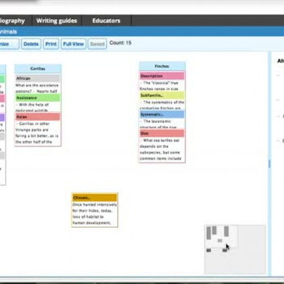The height and width of the screenshot is (284, 284).
Task: Click text 'The systematics of the'
Action: tap(164, 102)
